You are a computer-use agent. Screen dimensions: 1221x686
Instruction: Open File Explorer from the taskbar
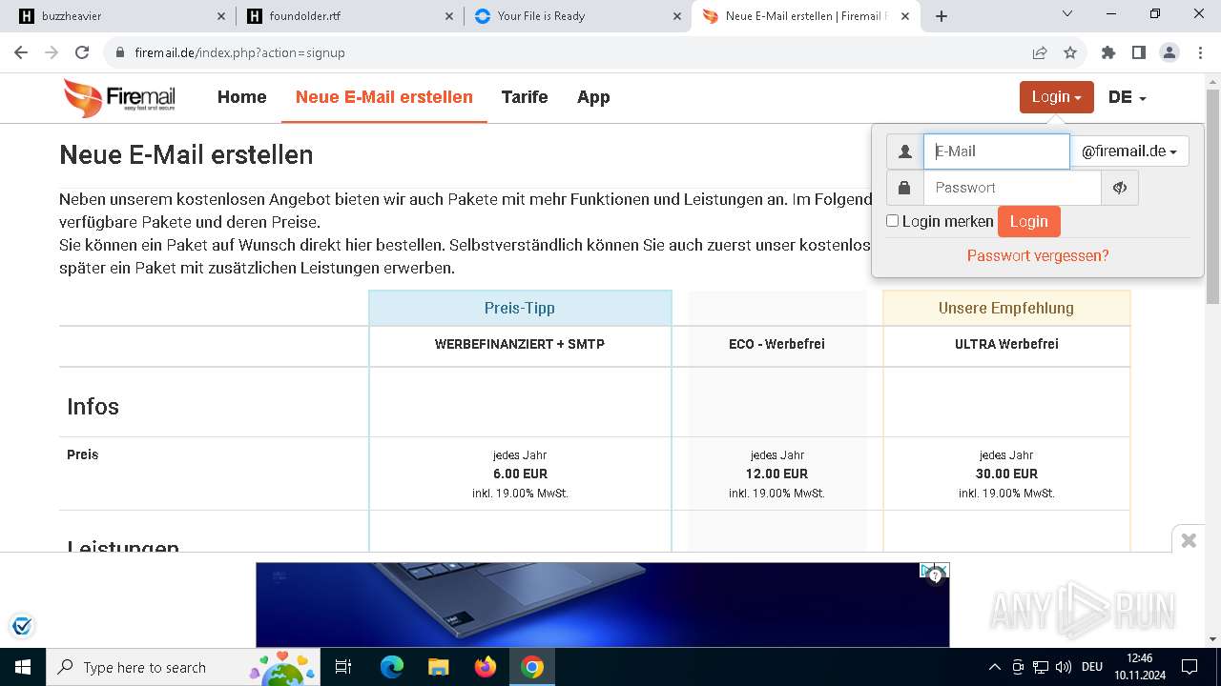(438, 667)
